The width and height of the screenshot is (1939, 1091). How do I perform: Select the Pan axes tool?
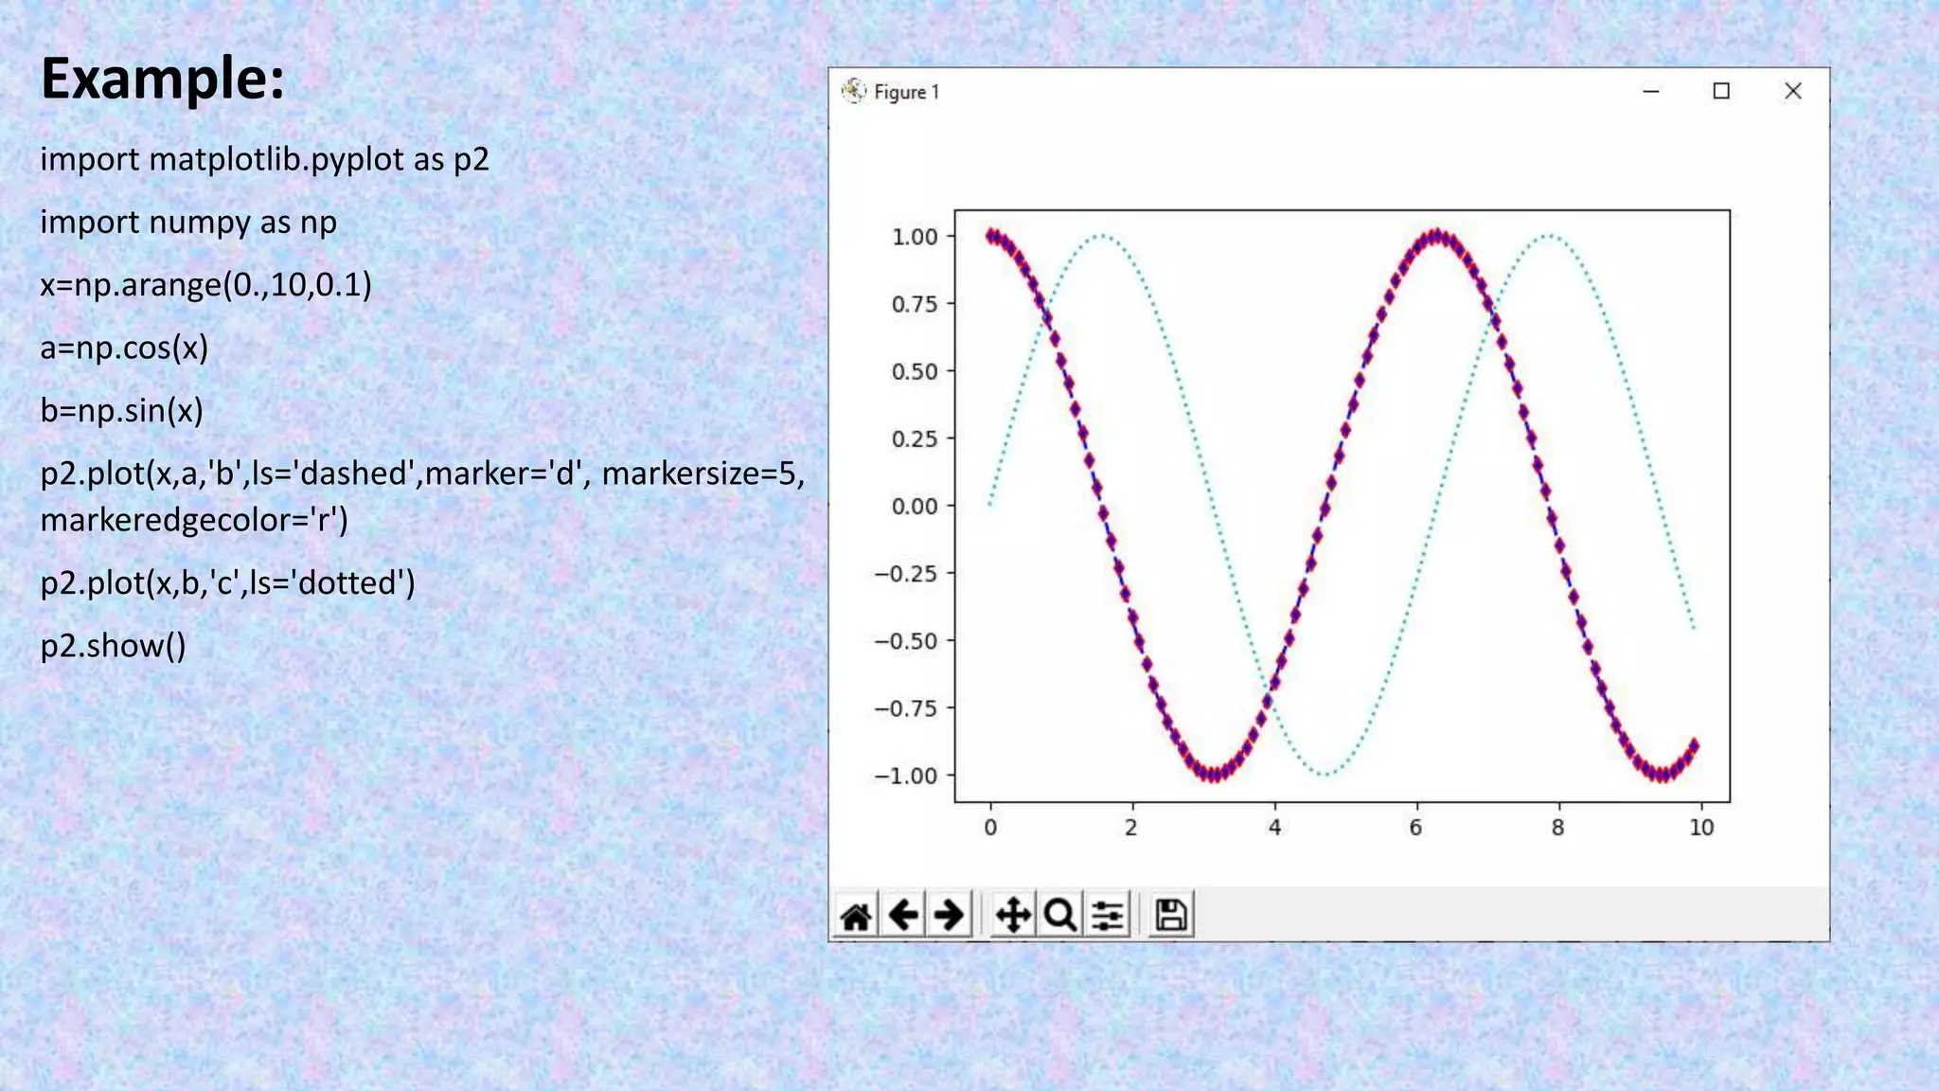pos(1013,916)
